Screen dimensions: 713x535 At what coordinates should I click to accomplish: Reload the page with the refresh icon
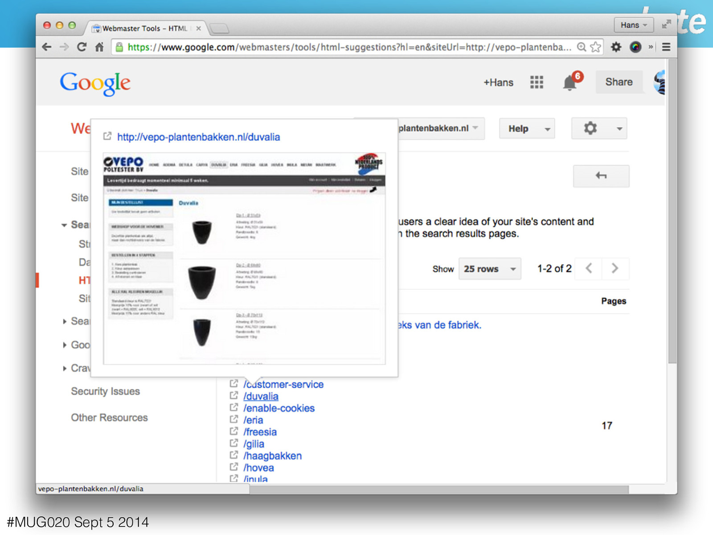pyautogui.click(x=82, y=47)
